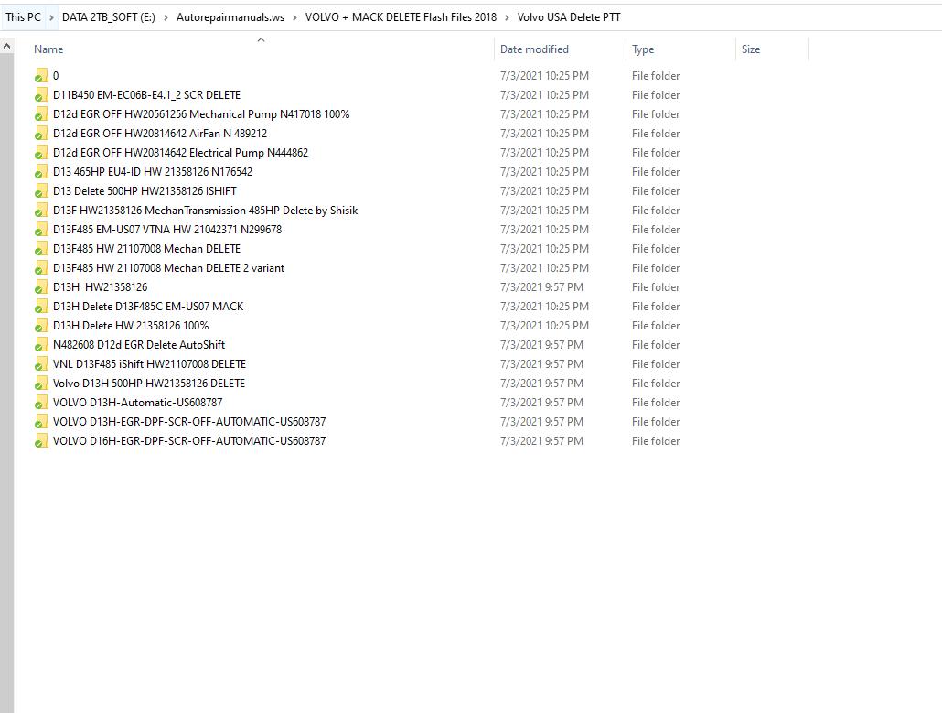
Task: Navigate to Autorepairmanuals.ws breadcrumb
Action: point(230,17)
